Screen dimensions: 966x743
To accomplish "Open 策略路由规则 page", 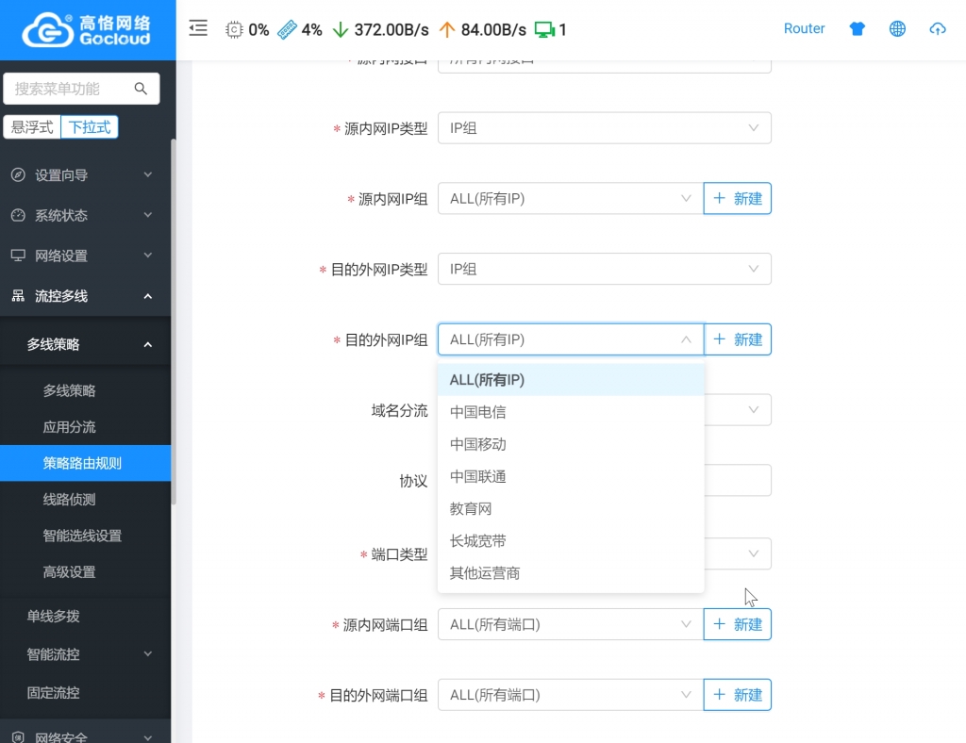I will [x=85, y=463].
